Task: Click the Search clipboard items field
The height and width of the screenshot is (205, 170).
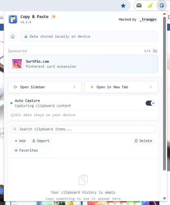Action: [x=83, y=129]
